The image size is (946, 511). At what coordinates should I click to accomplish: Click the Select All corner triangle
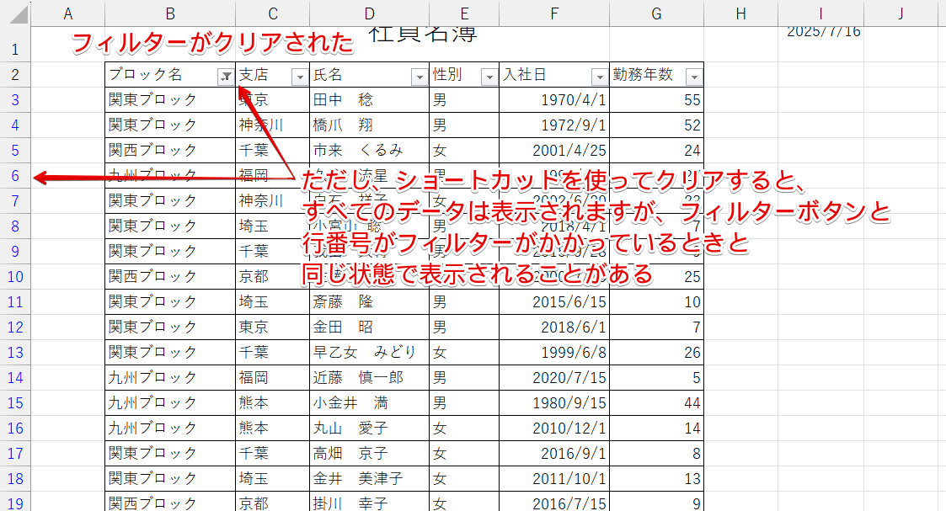pyautogui.click(x=18, y=13)
